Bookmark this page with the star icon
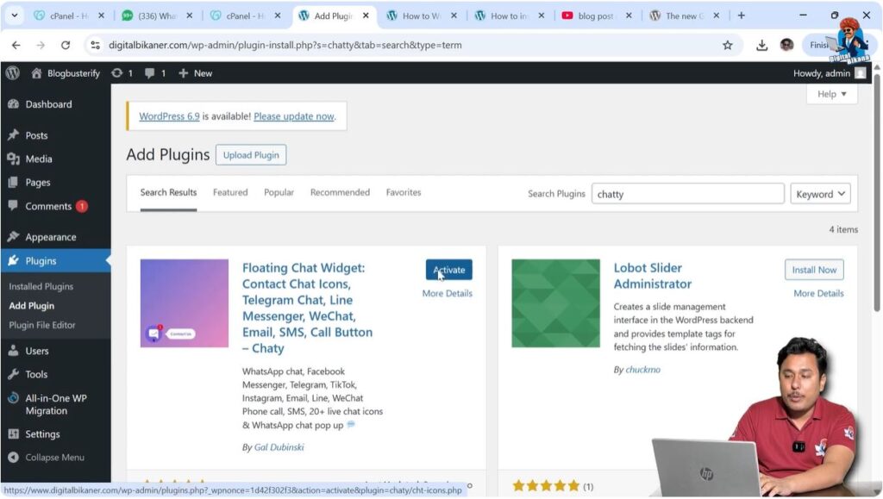 point(728,45)
